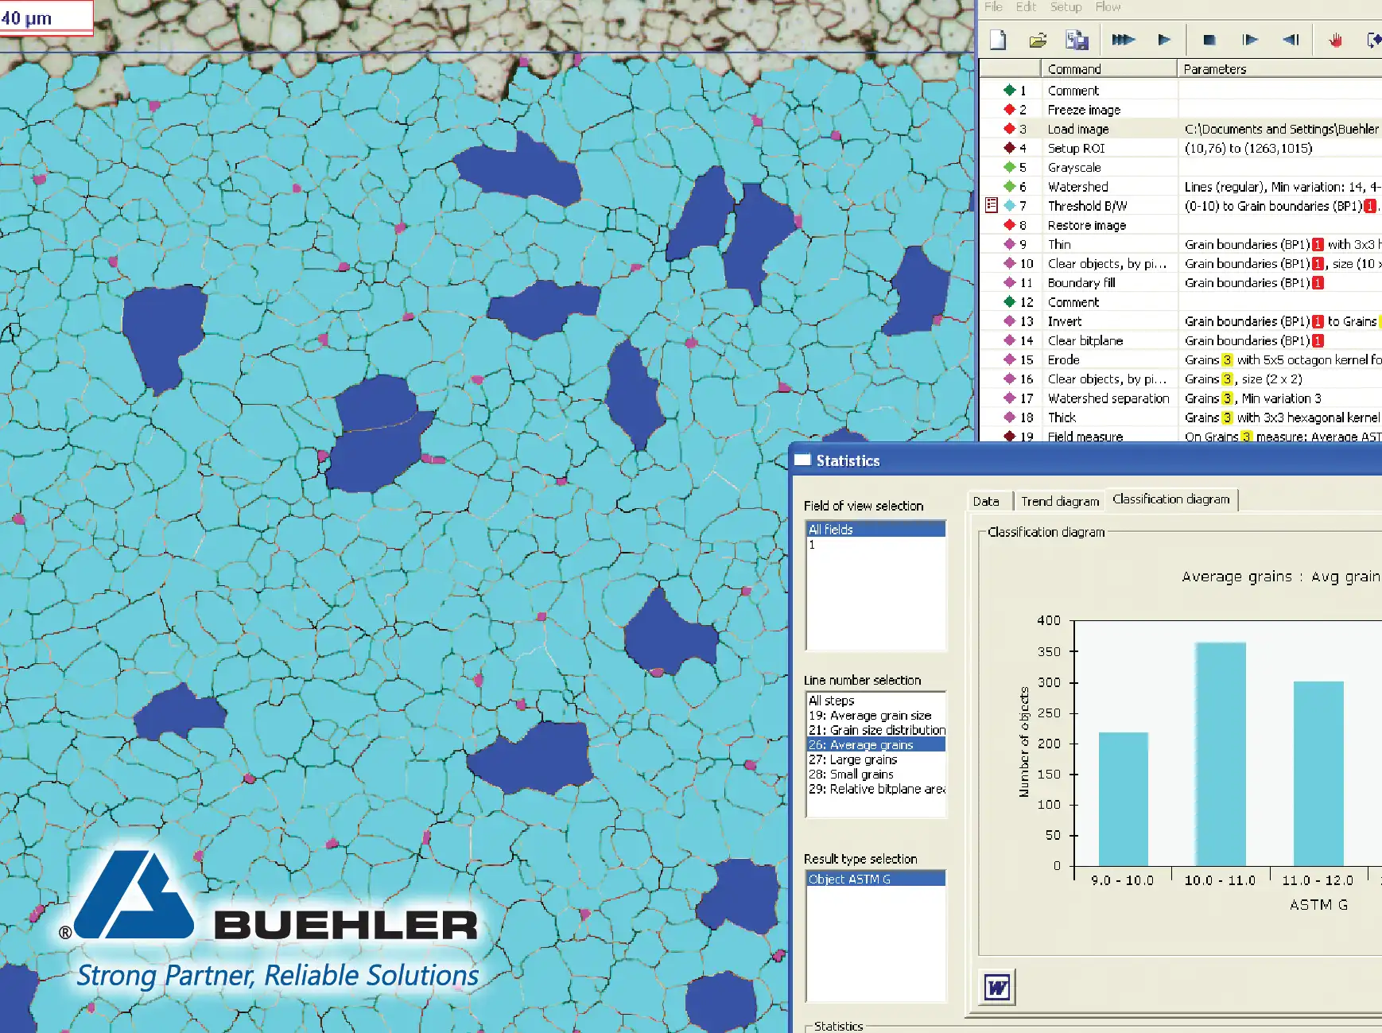1382x1033 pixels.
Task: Start single run of the flow
Action: (1164, 39)
